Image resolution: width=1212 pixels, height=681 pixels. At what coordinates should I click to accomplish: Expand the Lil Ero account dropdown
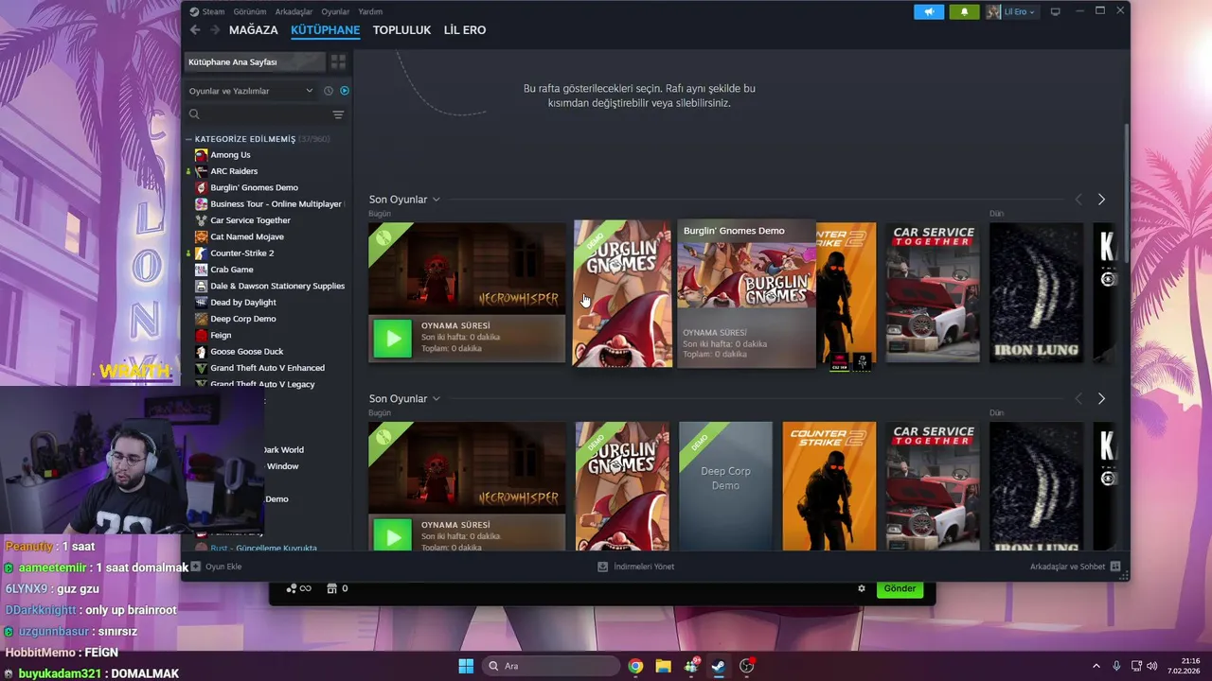tap(1011, 11)
